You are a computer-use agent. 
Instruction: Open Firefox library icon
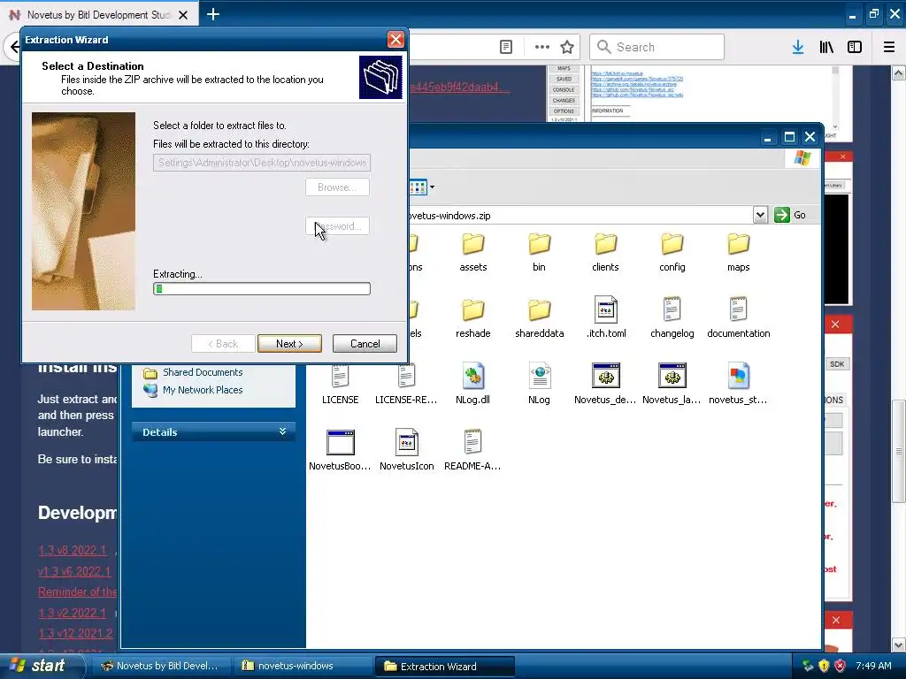pos(826,47)
